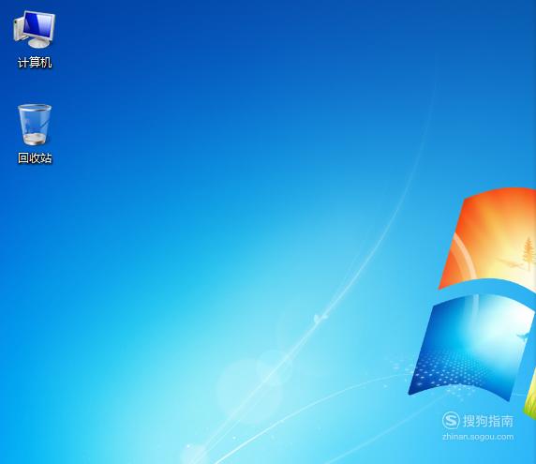Select the 计算机 (Computer) desktop icon
Image resolution: width=536 pixels, height=464 pixels.
(x=34, y=30)
